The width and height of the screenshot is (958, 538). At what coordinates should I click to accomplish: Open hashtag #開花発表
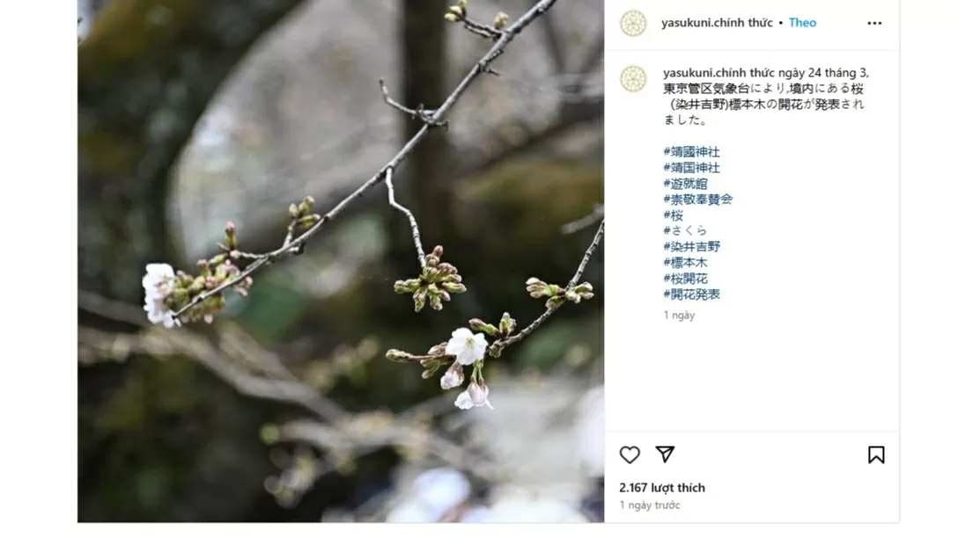point(691,294)
